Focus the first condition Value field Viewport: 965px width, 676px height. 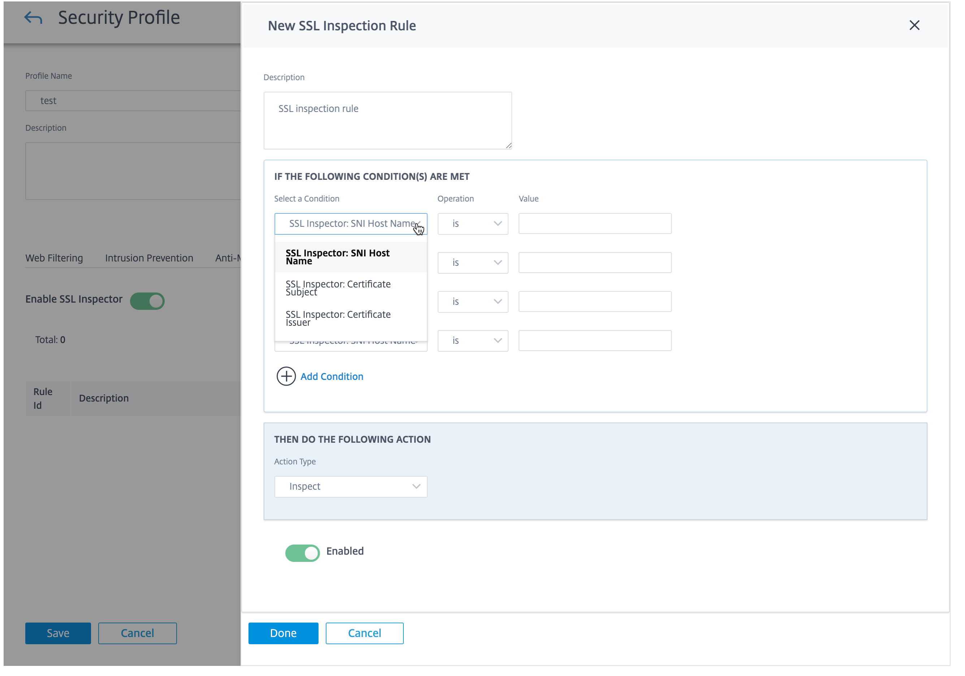pos(595,224)
